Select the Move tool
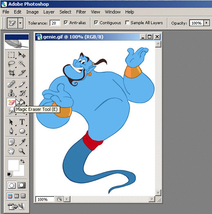 point(22,55)
